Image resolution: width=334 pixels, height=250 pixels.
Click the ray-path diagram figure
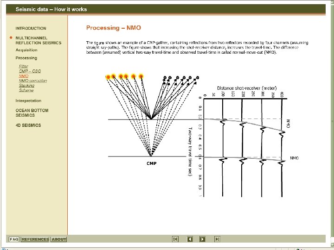[x=152, y=119]
